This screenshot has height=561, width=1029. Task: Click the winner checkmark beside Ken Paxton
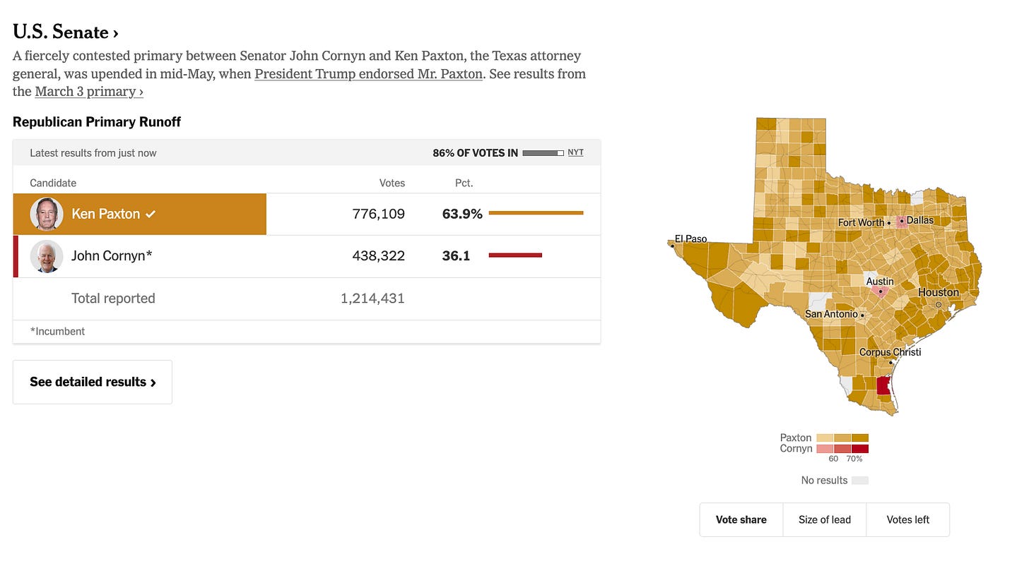click(x=150, y=214)
